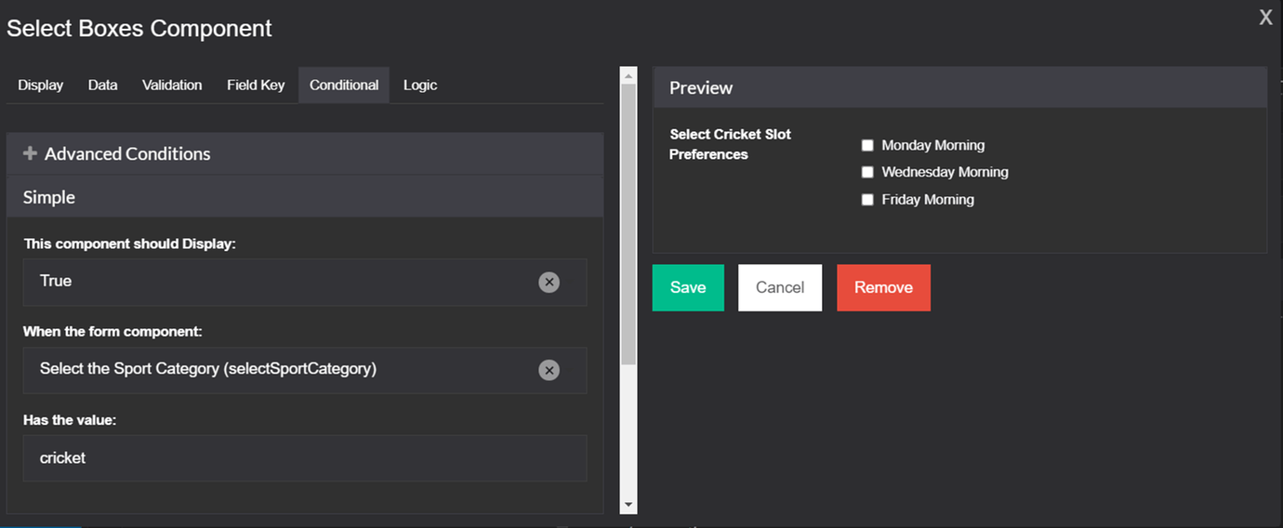Viewport: 1283px width, 528px height.
Task: Close the dialog with the X icon
Action: [1265, 18]
